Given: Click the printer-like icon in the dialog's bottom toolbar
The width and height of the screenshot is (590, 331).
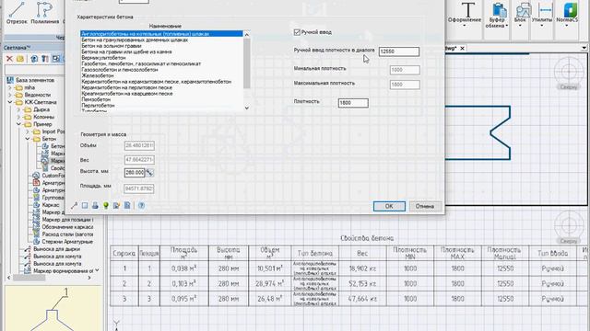Looking at the screenshot, I should pos(95,206).
